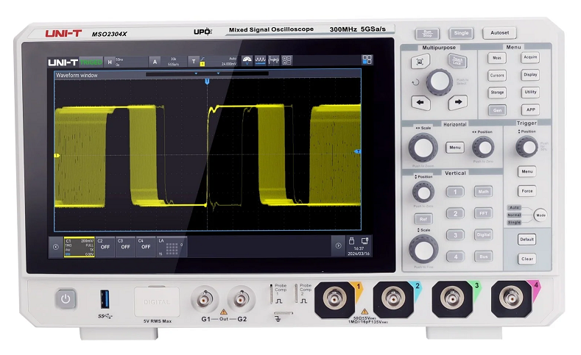Tap the voltmeter gauge icon on screen
Viewport: 581px width, 355px height.
click(x=247, y=60)
